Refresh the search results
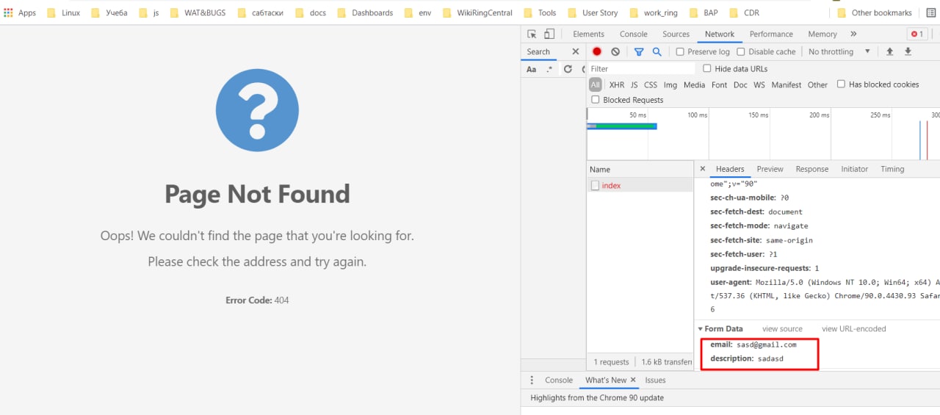 [568, 69]
